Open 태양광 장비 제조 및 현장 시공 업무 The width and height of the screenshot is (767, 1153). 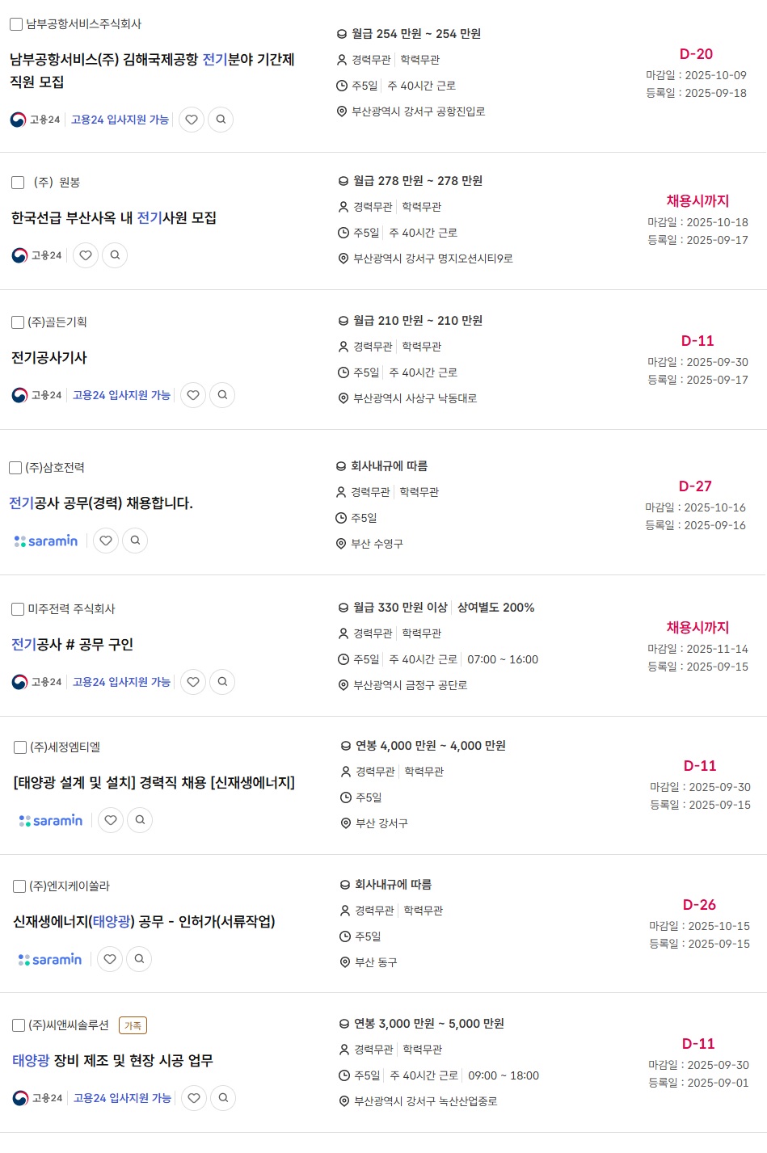click(113, 1061)
